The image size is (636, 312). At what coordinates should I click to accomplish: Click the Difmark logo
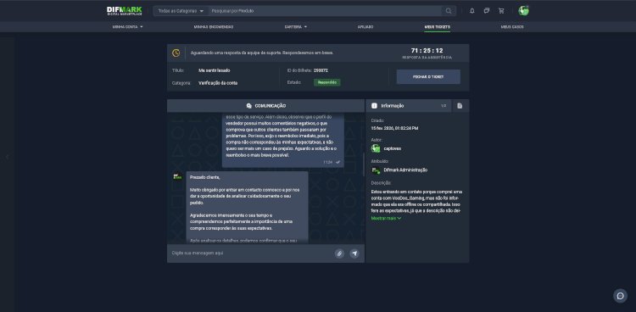tap(125, 11)
